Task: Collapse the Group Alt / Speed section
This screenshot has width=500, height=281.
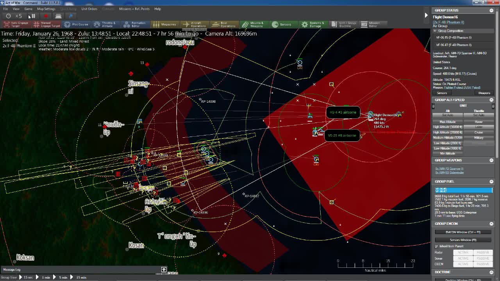Action: pyautogui.click(x=491, y=100)
